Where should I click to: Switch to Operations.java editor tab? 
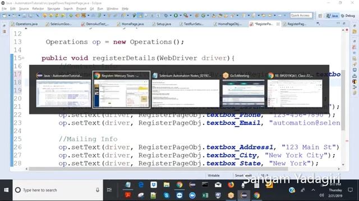coord(25,24)
